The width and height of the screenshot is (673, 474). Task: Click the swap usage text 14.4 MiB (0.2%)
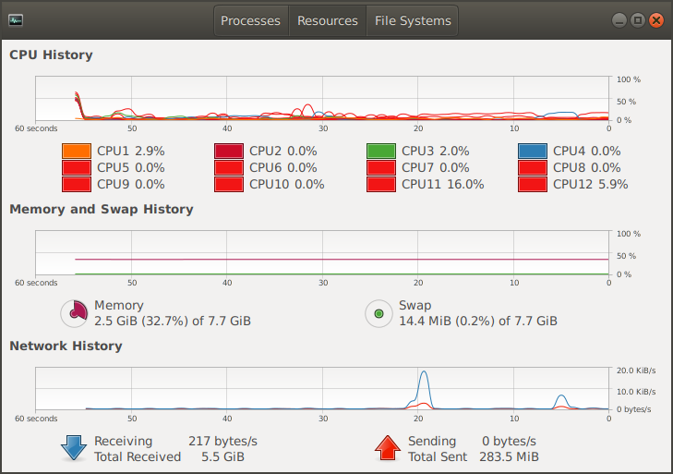447,321
